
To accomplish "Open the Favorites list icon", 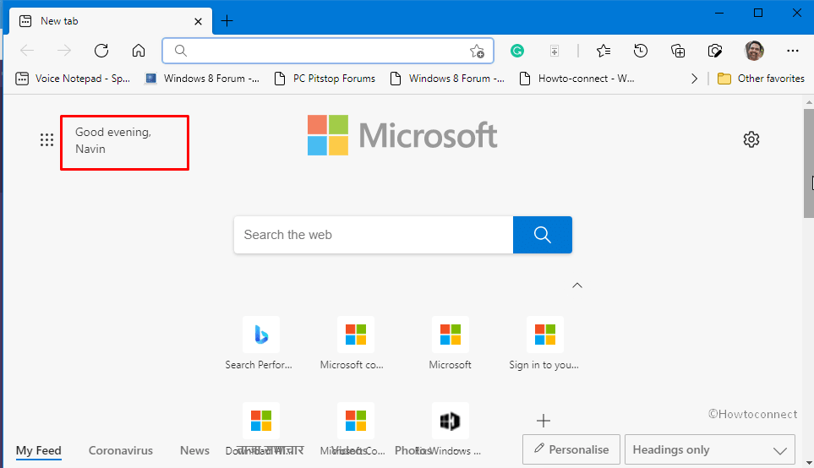I will coord(604,51).
